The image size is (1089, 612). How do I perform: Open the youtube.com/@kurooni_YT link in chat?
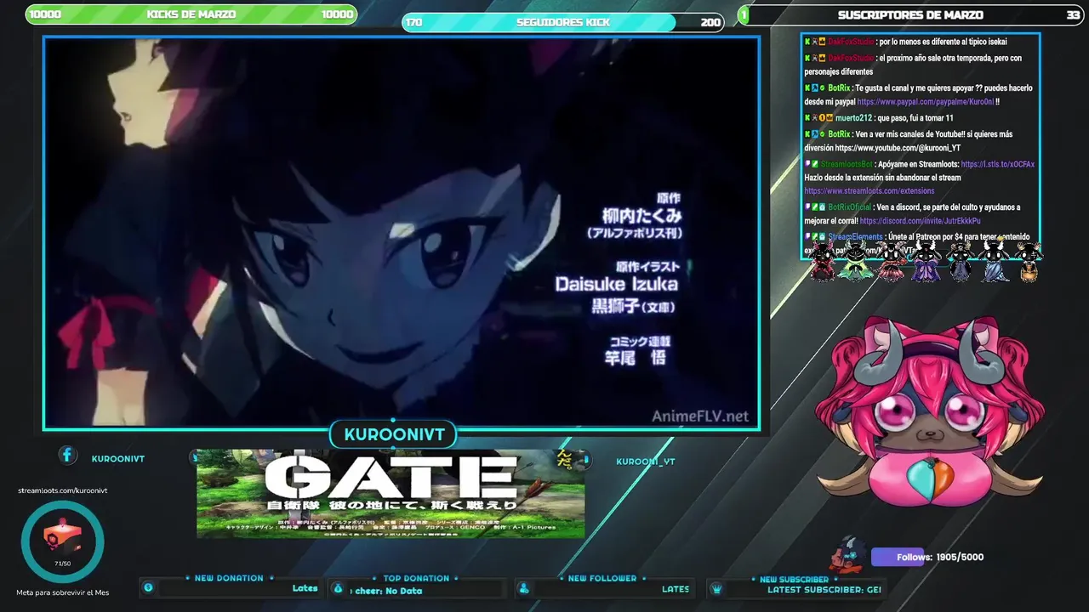click(898, 148)
